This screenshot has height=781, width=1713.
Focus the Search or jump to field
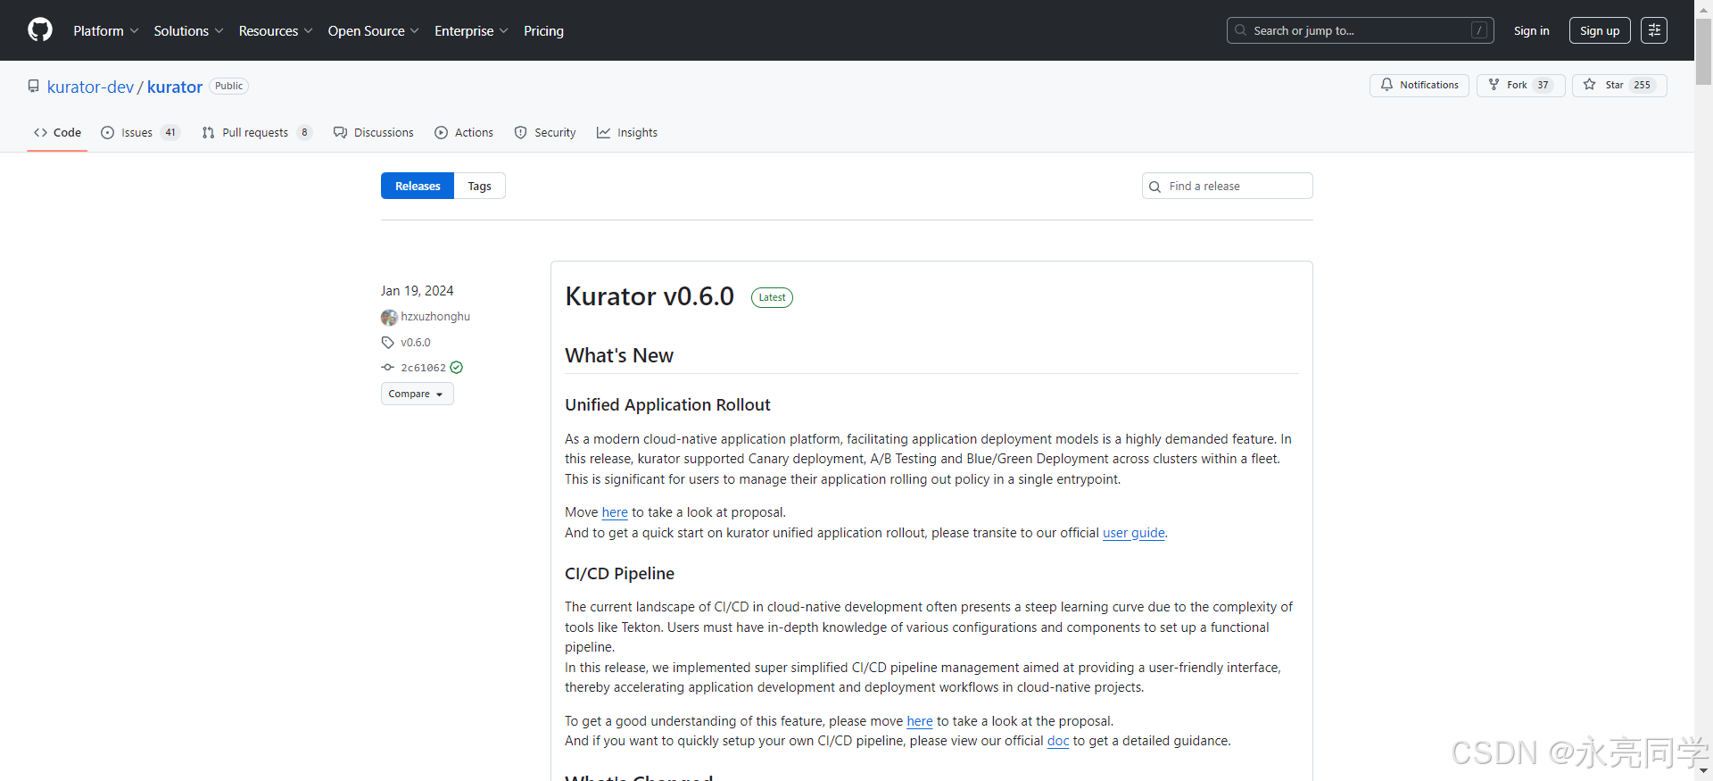1360,30
